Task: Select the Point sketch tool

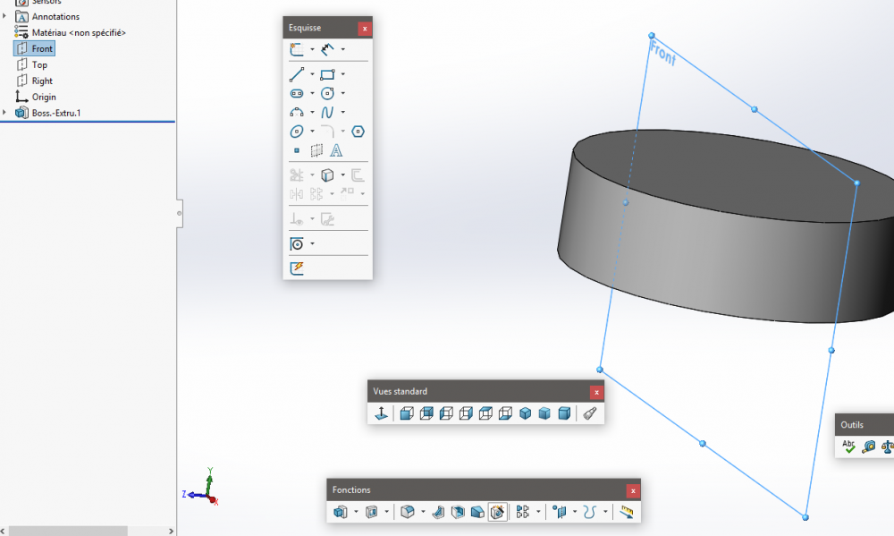Action: [297, 150]
